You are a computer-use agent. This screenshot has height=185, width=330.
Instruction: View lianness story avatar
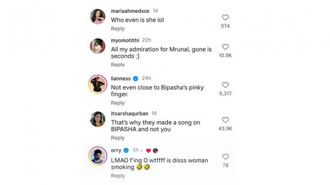click(98, 84)
